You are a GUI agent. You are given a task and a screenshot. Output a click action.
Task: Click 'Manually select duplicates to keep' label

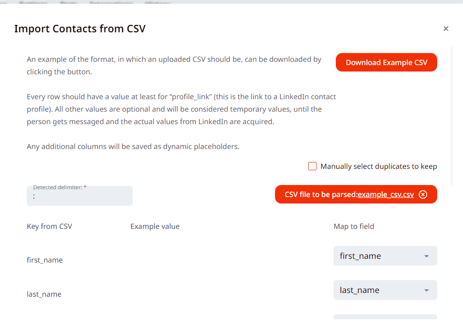coord(378,166)
